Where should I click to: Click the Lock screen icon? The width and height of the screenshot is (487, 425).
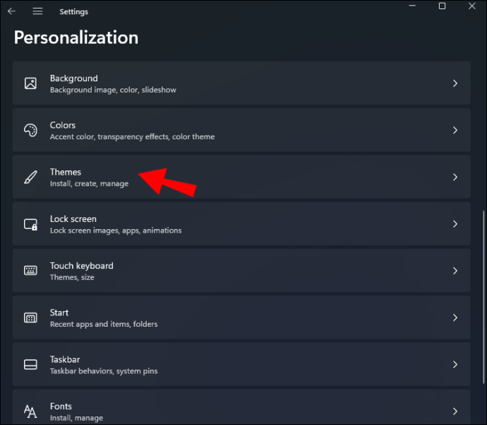(x=30, y=224)
